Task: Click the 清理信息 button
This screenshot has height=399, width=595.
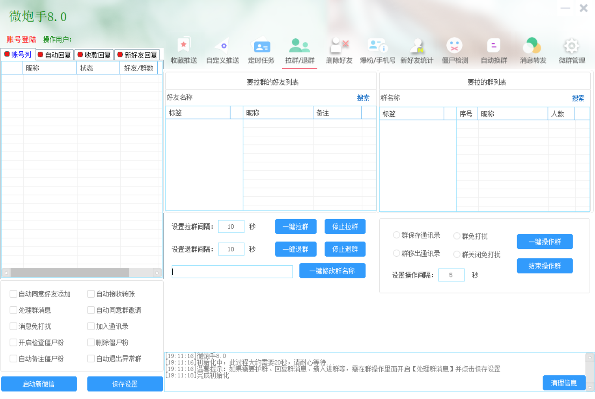Action: pos(564,383)
